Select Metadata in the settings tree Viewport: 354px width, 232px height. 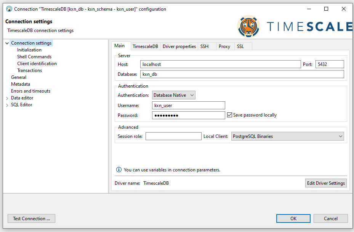21,84
